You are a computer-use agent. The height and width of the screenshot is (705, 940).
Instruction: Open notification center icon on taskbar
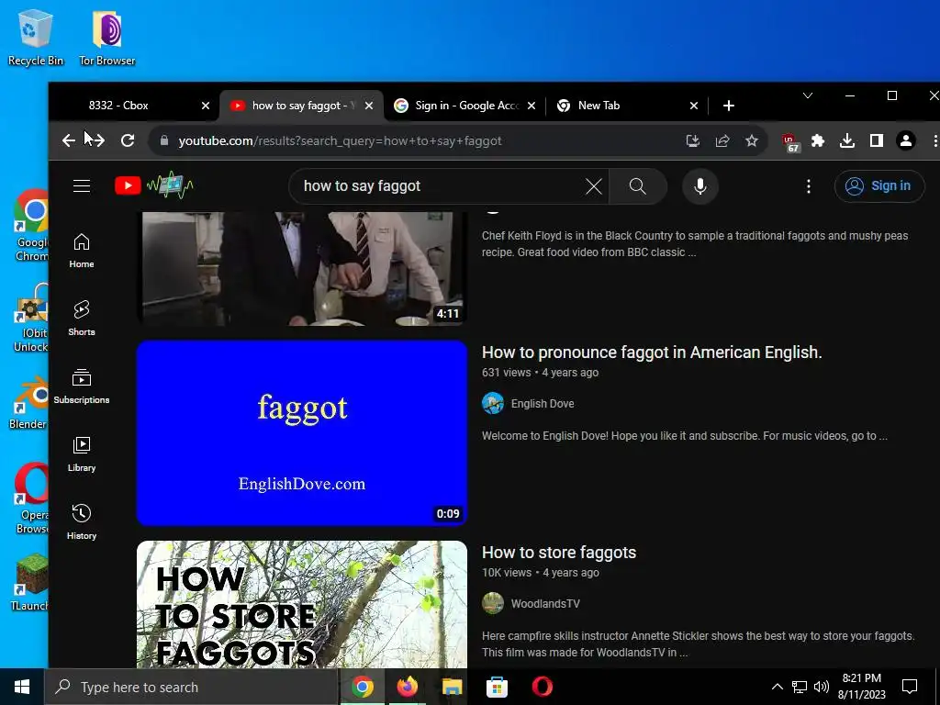(x=910, y=687)
